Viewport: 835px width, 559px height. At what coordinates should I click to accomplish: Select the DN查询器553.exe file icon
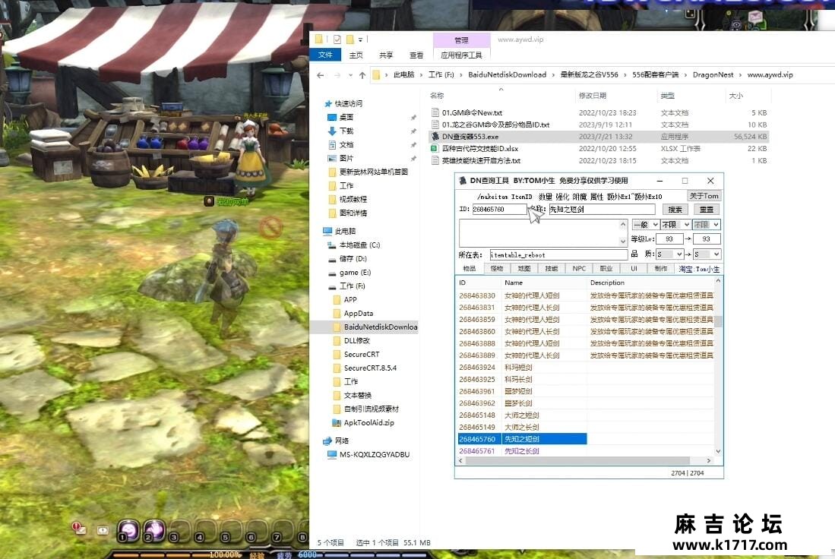click(x=435, y=136)
